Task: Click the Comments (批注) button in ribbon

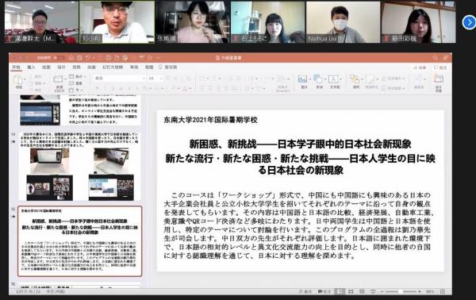Action: click(x=440, y=67)
